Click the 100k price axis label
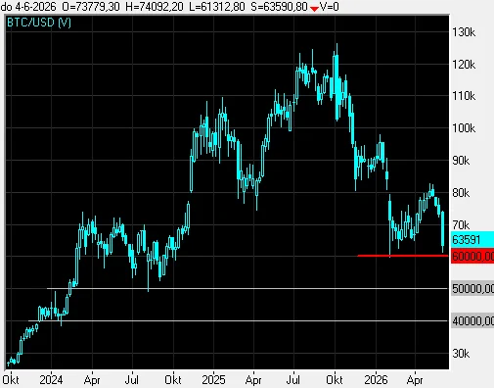The image size is (494, 388). pos(464,128)
